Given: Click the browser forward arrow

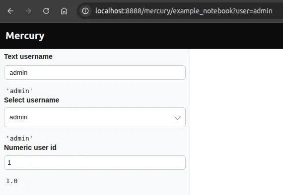Looking at the screenshot, I should tap(28, 11).
